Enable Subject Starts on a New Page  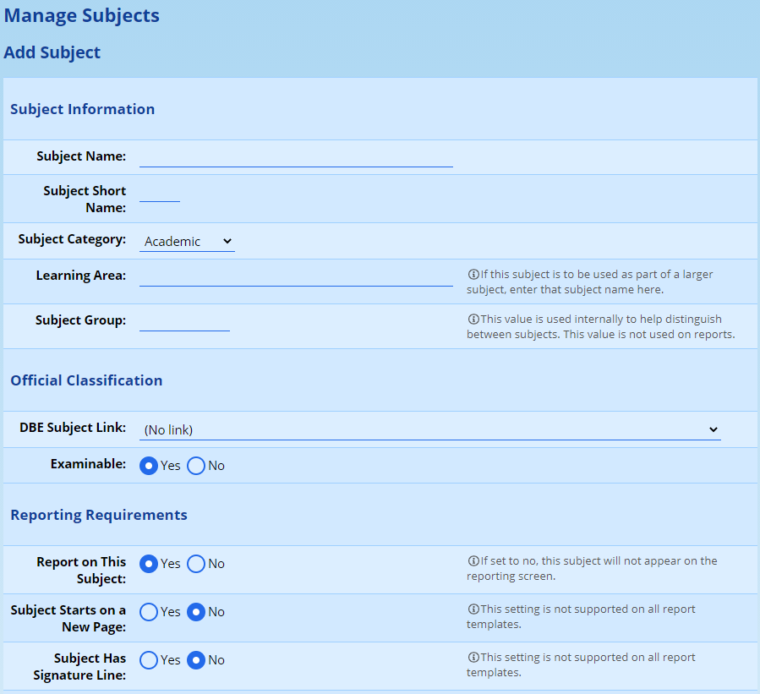pos(149,612)
